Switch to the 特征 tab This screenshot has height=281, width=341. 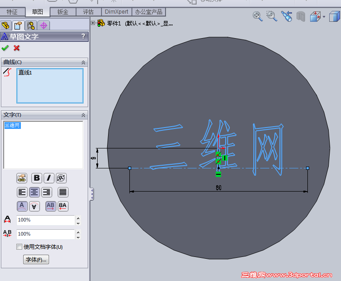tap(12, 12)
